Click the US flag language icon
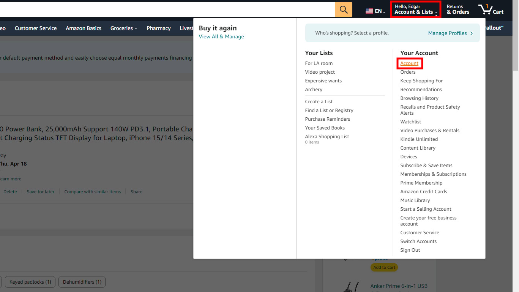Viewport: 519px width, 292px height. click(369, 11)
